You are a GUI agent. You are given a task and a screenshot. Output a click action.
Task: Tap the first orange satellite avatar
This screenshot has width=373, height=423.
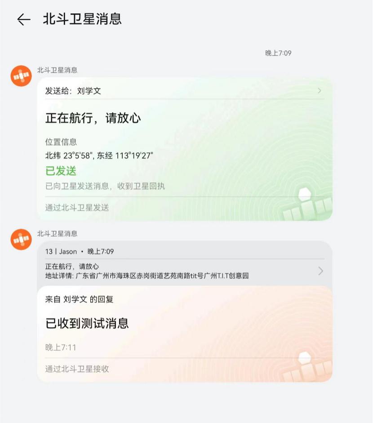[21, 76]
